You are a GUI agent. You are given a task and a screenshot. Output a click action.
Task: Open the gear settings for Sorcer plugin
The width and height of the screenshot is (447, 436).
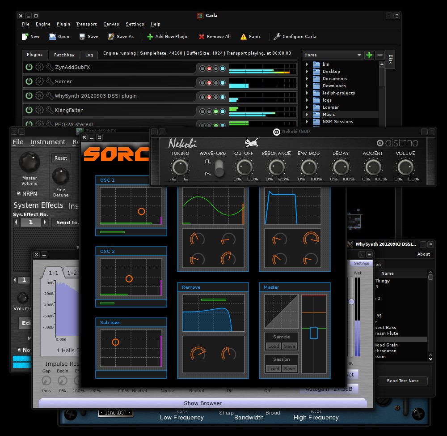click(39, 81)
